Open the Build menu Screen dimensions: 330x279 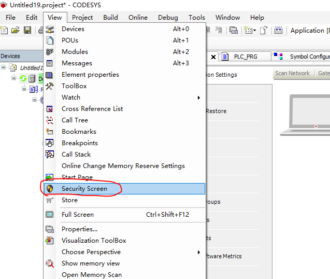[110, 18]
